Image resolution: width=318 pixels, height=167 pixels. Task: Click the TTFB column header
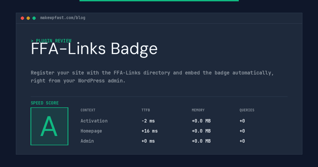pos(146,110)
